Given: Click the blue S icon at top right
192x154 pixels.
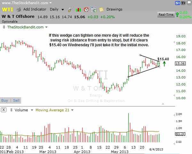Looking at the screenshot, I should pyautogui.click(x=177, y=3).
